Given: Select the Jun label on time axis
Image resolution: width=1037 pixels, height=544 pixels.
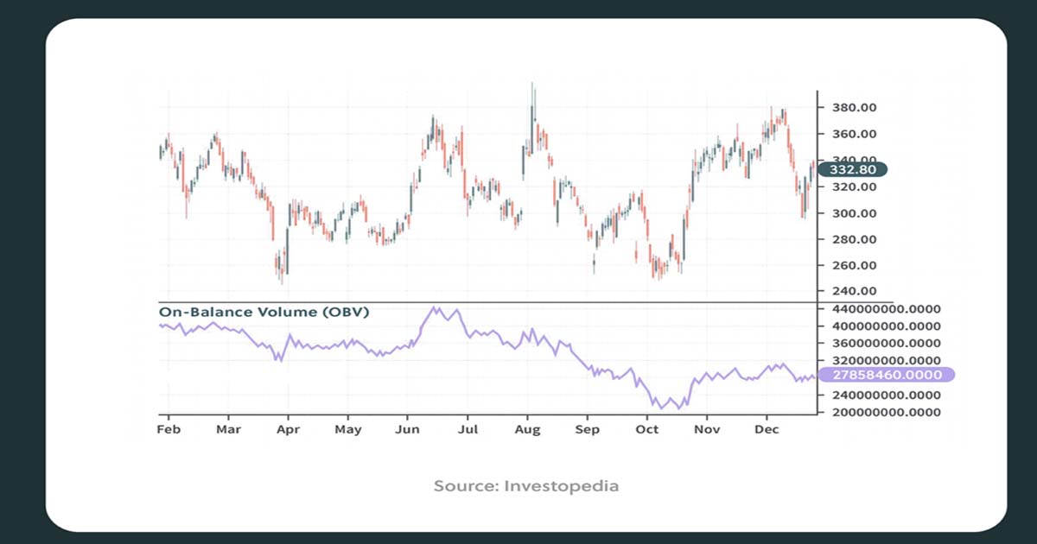Looking at the screenshot, I should tap(407, 429).
